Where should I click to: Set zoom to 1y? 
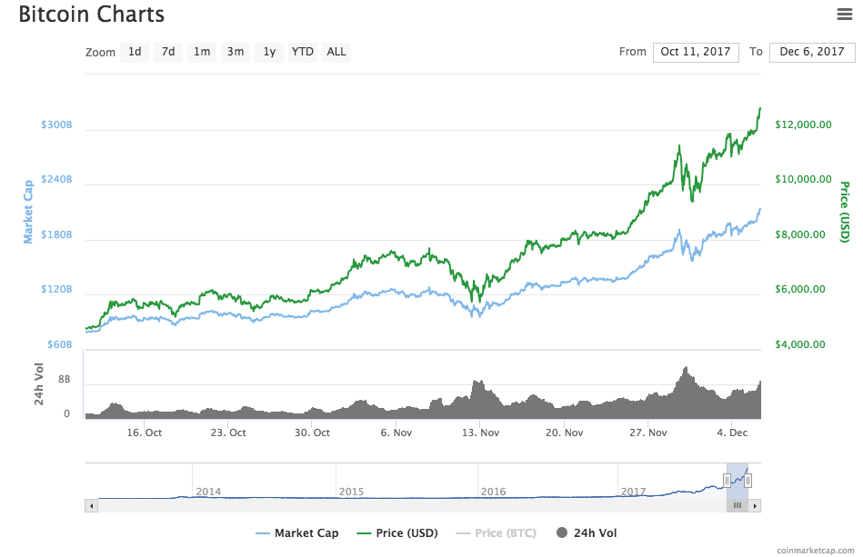pos(269,52)
